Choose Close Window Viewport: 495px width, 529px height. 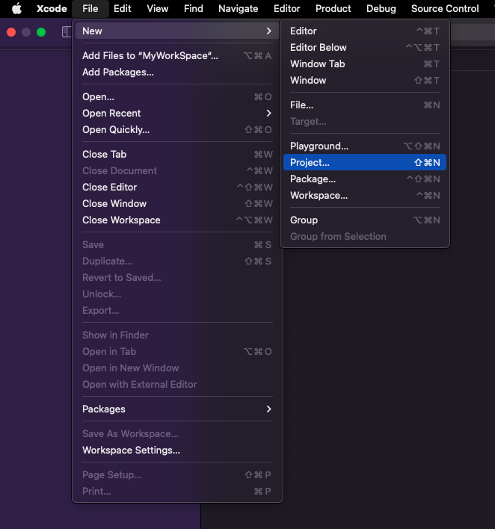tap(177, 204)
